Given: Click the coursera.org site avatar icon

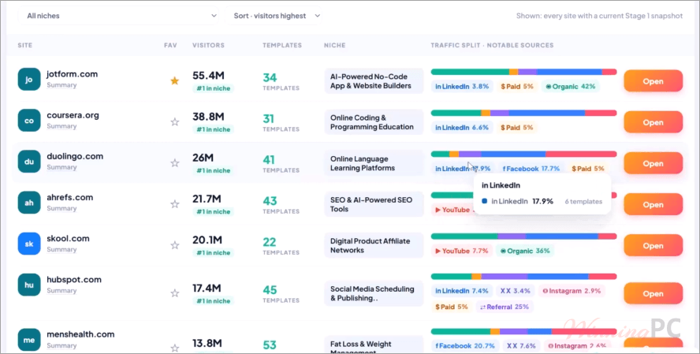Looking at the screenshot, I should [29, 121].
